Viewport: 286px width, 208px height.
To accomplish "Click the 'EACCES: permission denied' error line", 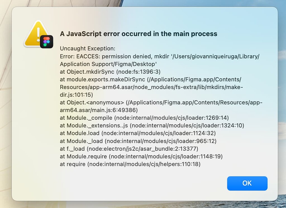I will pos(159,56).
